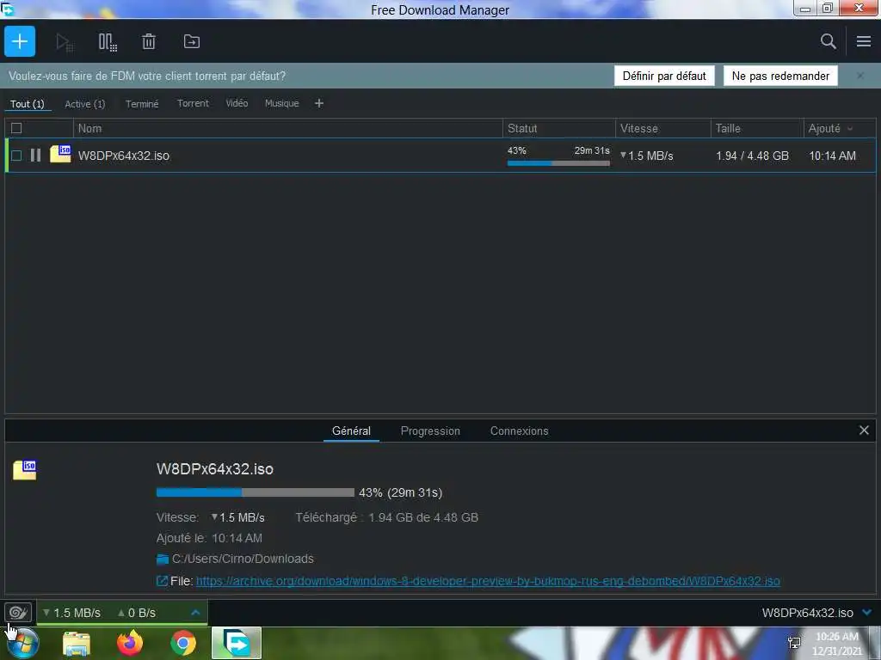Viewport: 881px width, 660px height.
Task: Sort by the Taille column header
Action: (757, 129)
